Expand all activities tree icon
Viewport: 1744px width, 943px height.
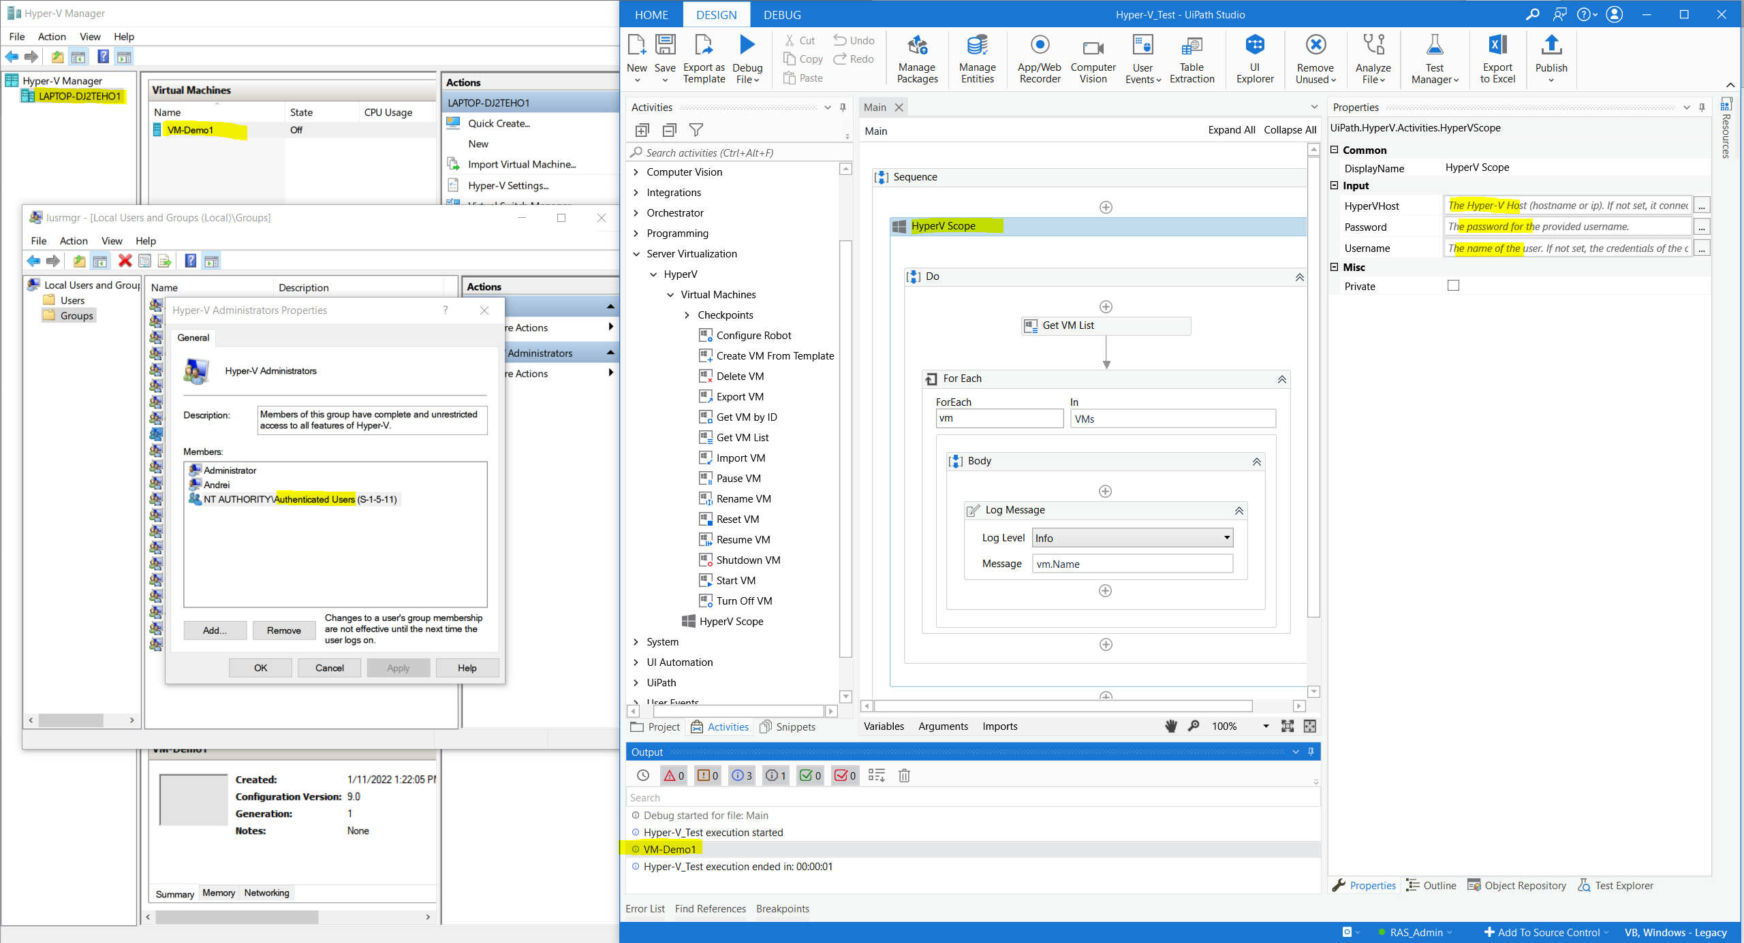(x=642, y=130)
